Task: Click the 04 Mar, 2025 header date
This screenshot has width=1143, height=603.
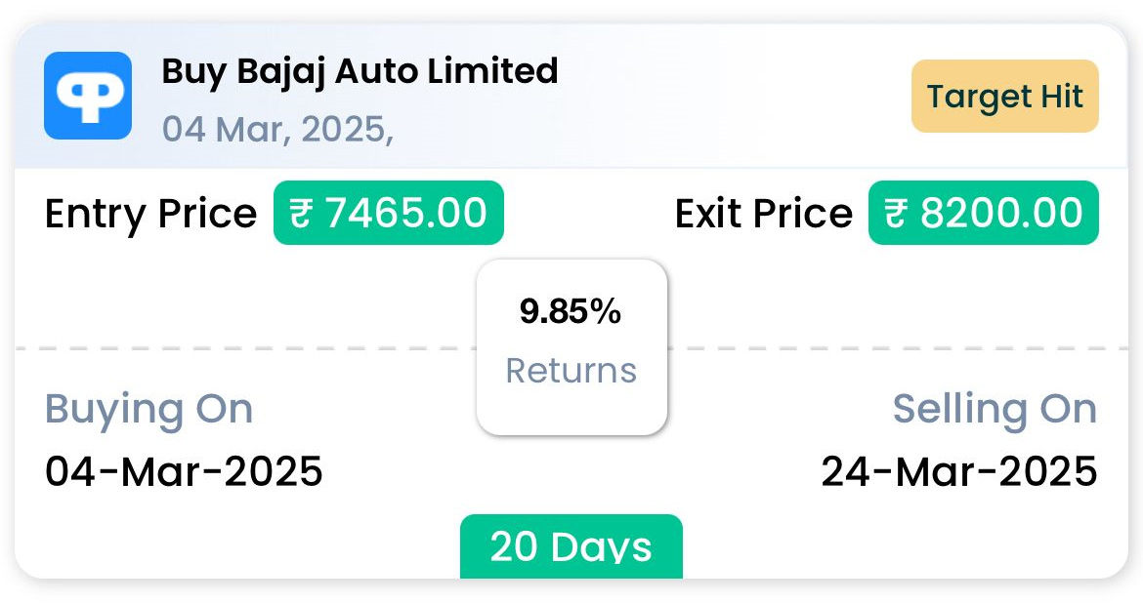Action: [x=277, y=130]
